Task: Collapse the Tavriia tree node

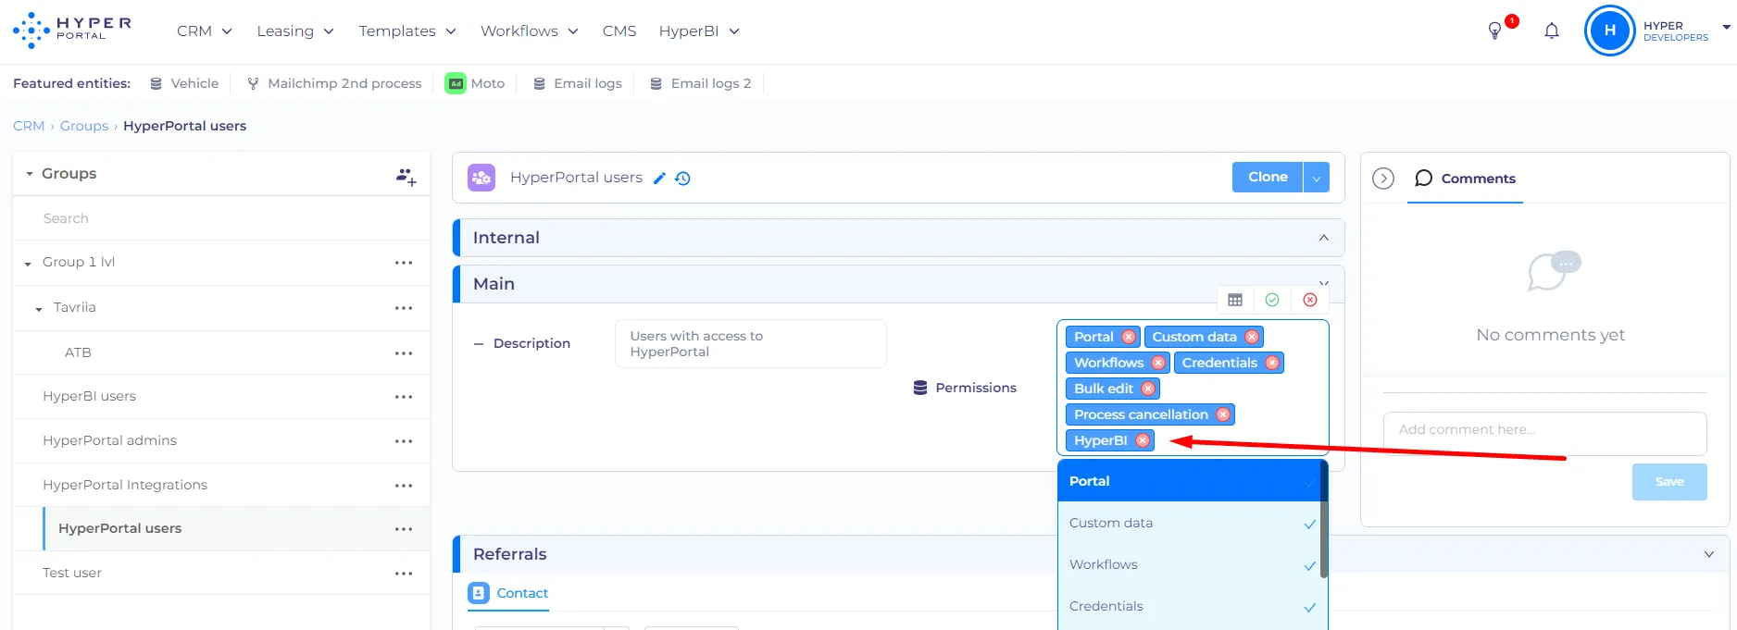Action: coord(39,309)
